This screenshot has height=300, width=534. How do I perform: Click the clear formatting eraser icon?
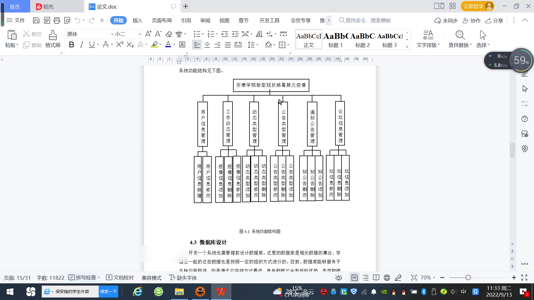[x=169, y=34]
